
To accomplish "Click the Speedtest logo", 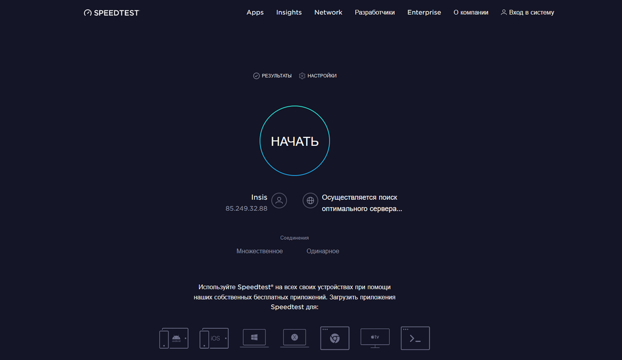I will 112,13.
